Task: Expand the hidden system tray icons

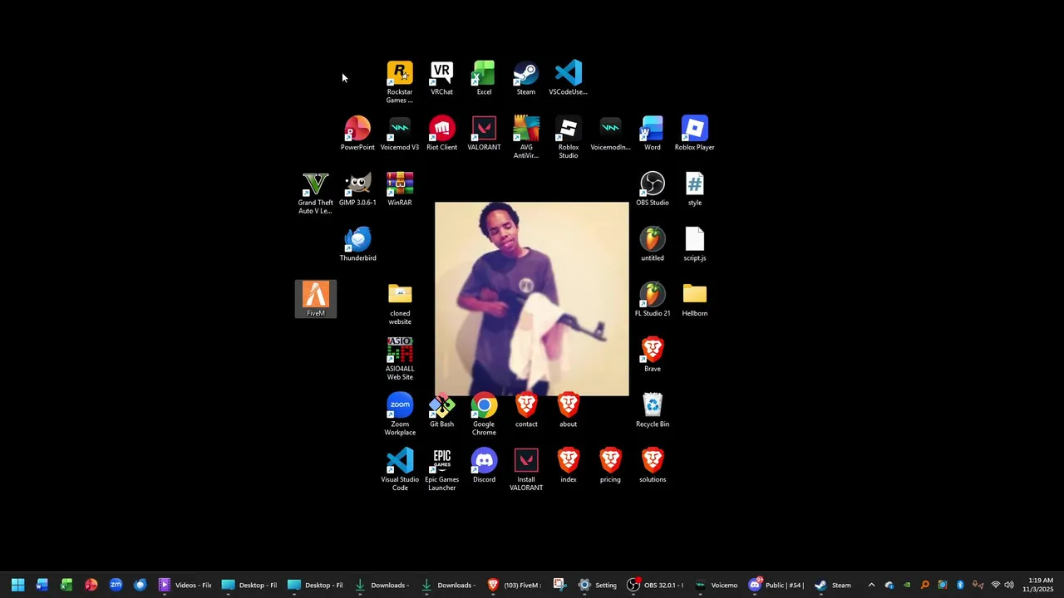Action: coord(871,585)
